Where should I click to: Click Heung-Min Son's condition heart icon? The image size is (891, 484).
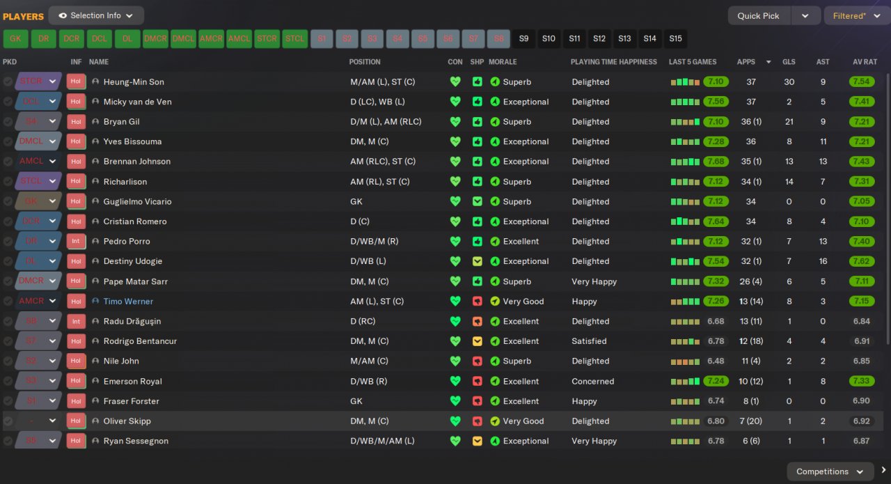pos(455,81)
